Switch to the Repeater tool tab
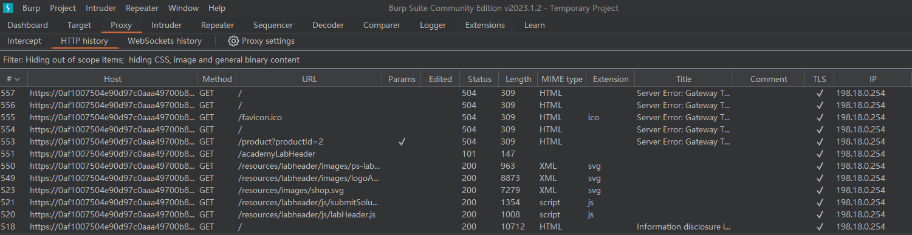912x235 pixels. click(x=218, y=25)
